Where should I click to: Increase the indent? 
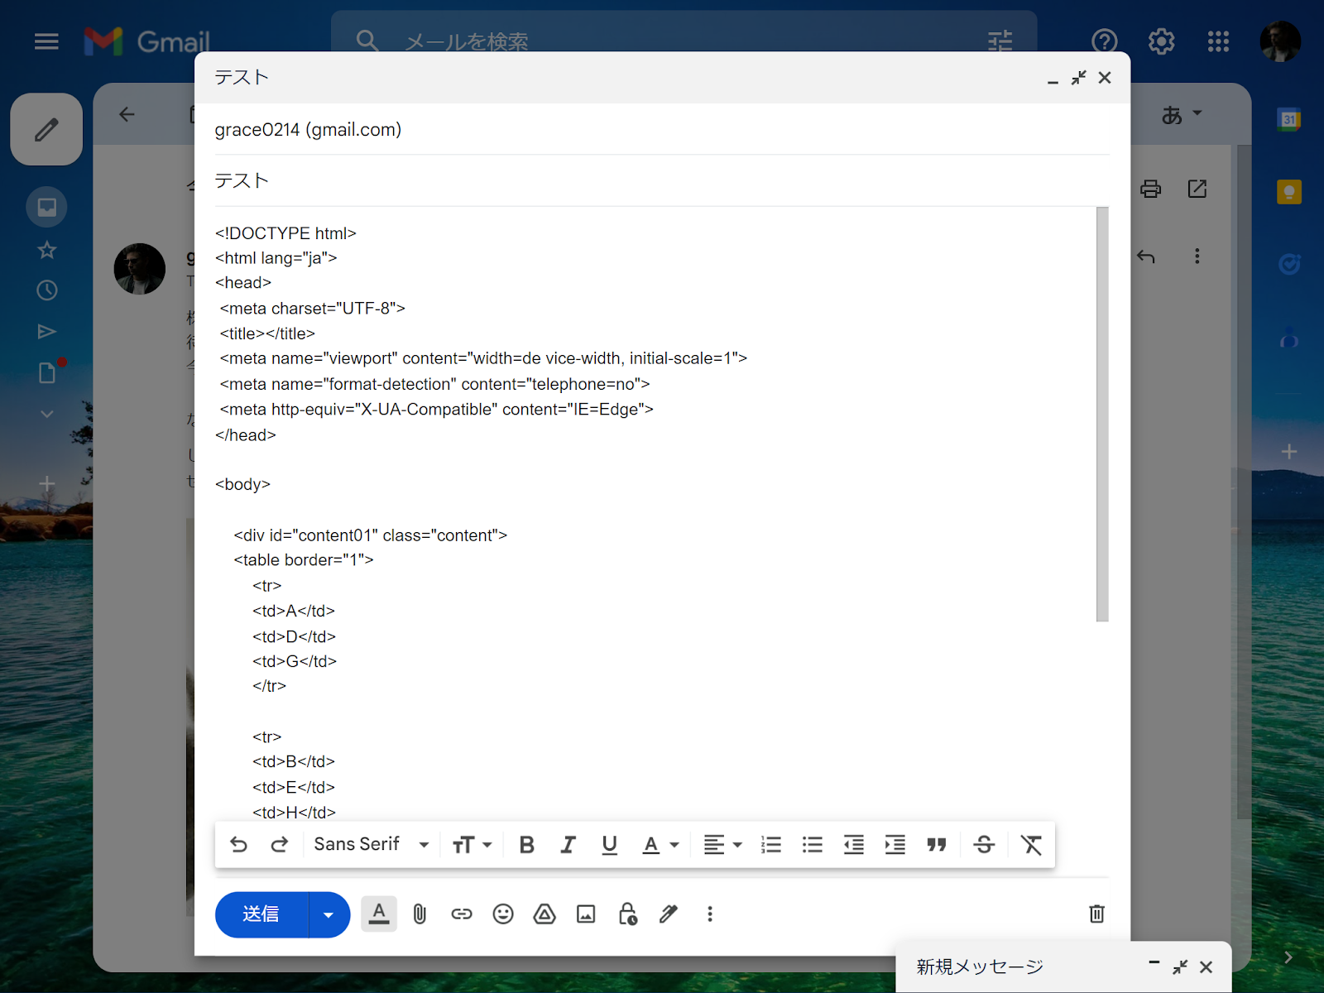tap(895, 845)
